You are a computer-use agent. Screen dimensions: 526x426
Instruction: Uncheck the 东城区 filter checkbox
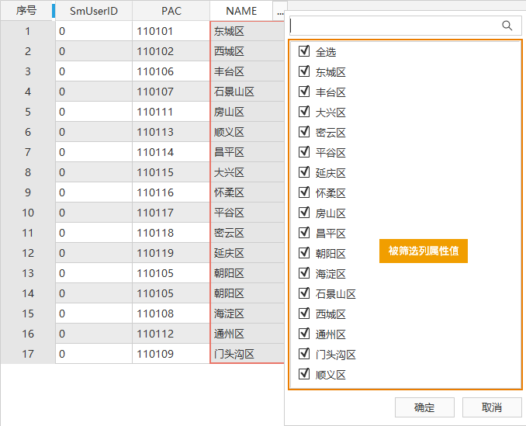(304, 72)
